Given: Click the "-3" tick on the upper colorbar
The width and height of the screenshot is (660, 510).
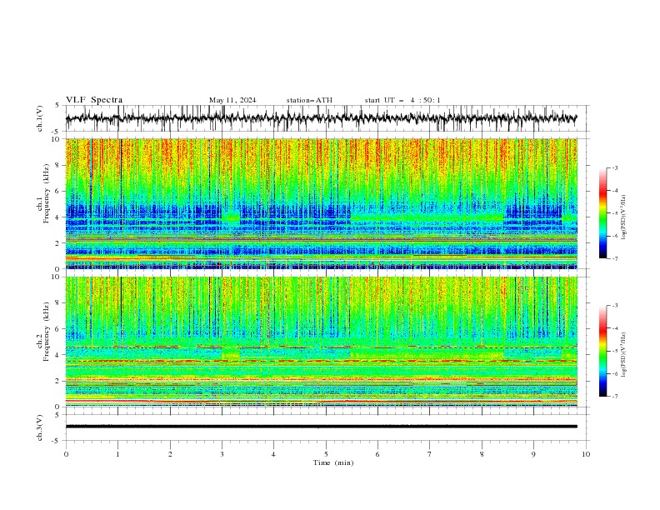Looking at the screenshot, I should (x=614, y=167).
